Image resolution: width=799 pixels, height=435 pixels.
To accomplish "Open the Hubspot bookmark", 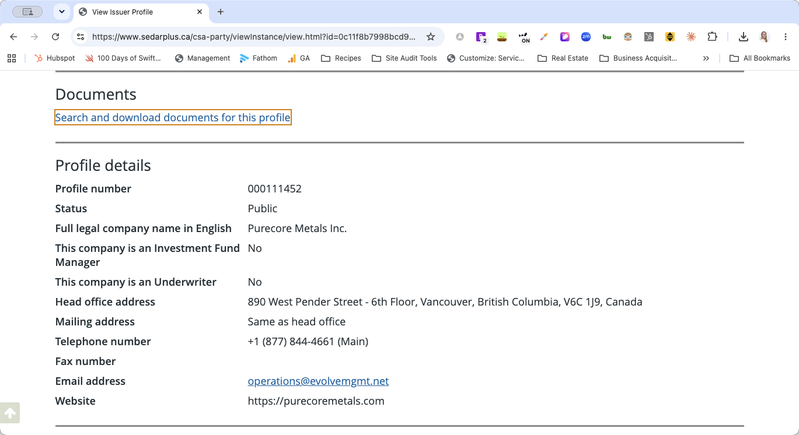I will (54, 58).
